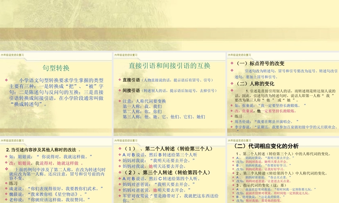This screenshot has height=203, width=339.
Task: Click the heading （2）、第三个人转述（转给第四个人）
Action: pyautogui.click(x=167, y=172)
